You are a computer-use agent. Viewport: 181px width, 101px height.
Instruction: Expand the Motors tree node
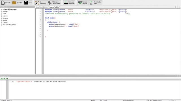[1, 16]
